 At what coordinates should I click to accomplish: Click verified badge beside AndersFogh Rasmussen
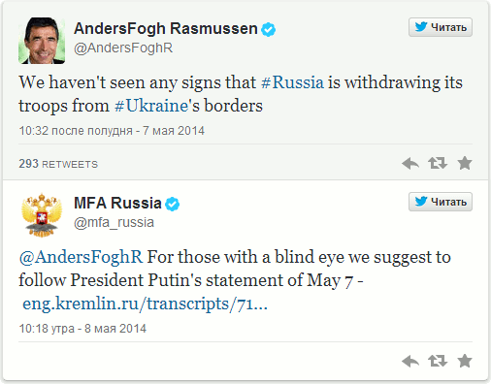269,29
